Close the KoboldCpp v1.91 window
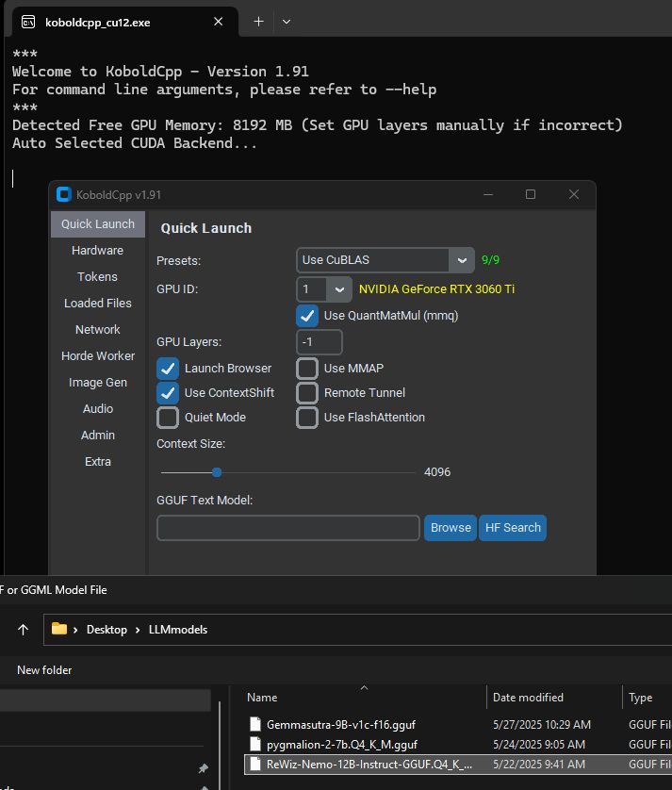This screenshot has height=790, width=672. 574,194
